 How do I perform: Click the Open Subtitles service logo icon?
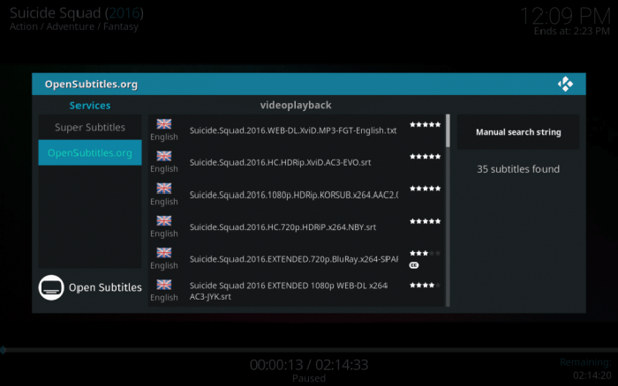[51, 287]
